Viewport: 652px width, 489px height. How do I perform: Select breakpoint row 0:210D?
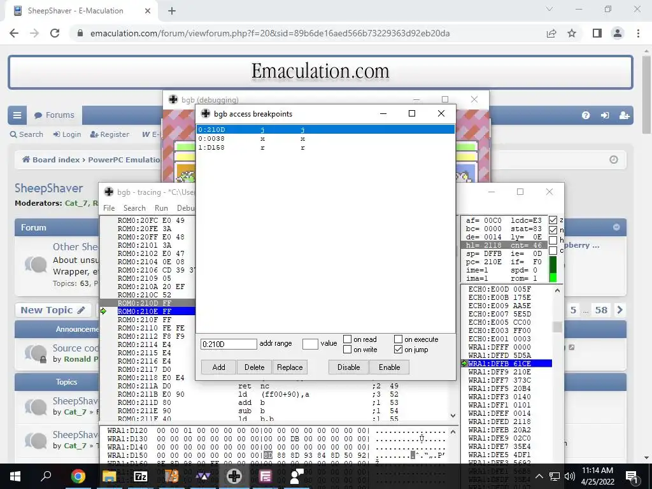tap(325, 130)
